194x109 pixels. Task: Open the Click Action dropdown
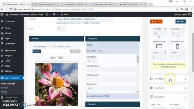[111, 88]
